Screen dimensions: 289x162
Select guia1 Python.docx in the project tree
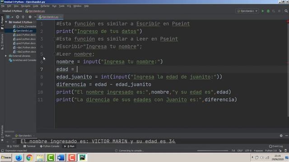point(26,35)
